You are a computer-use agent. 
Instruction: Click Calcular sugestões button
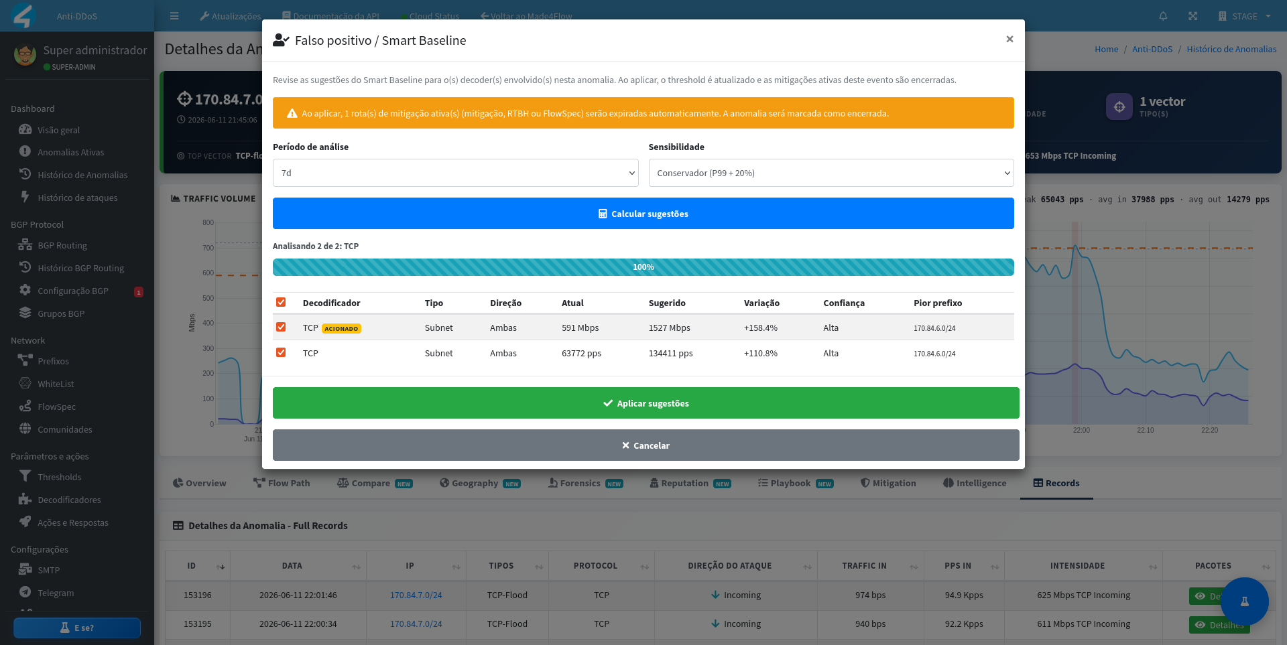[x=643, y=214]
